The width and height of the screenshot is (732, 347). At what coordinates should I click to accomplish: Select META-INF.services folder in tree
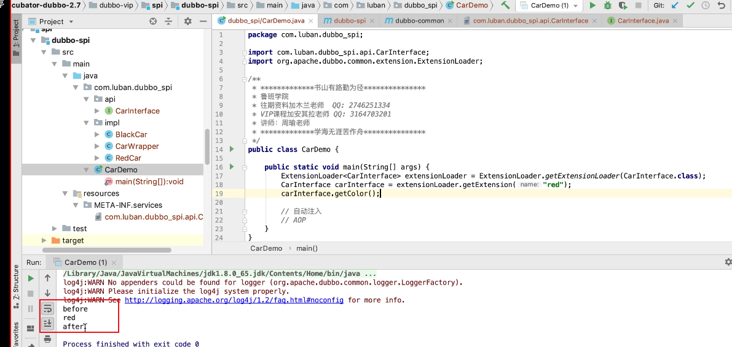(128, 205)
